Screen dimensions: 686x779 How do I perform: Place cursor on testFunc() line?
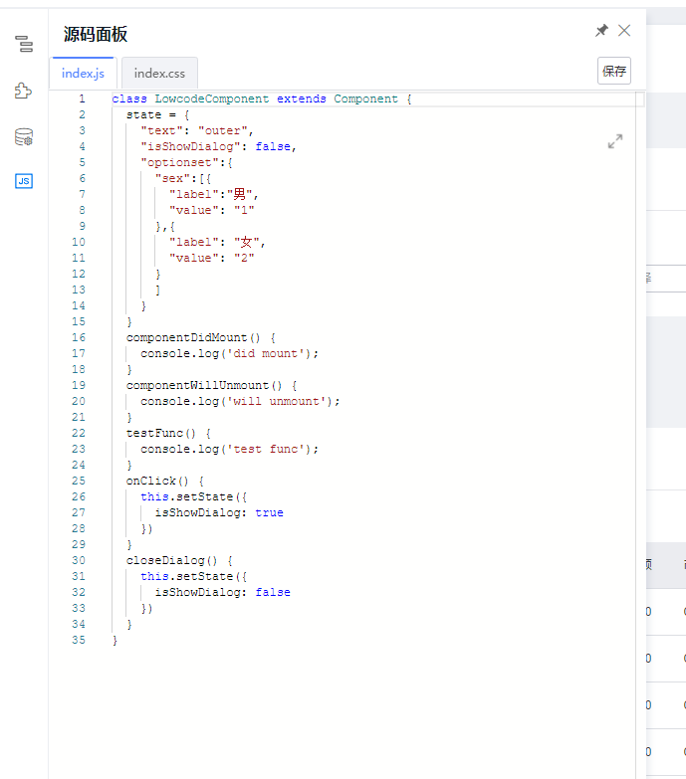168,433
